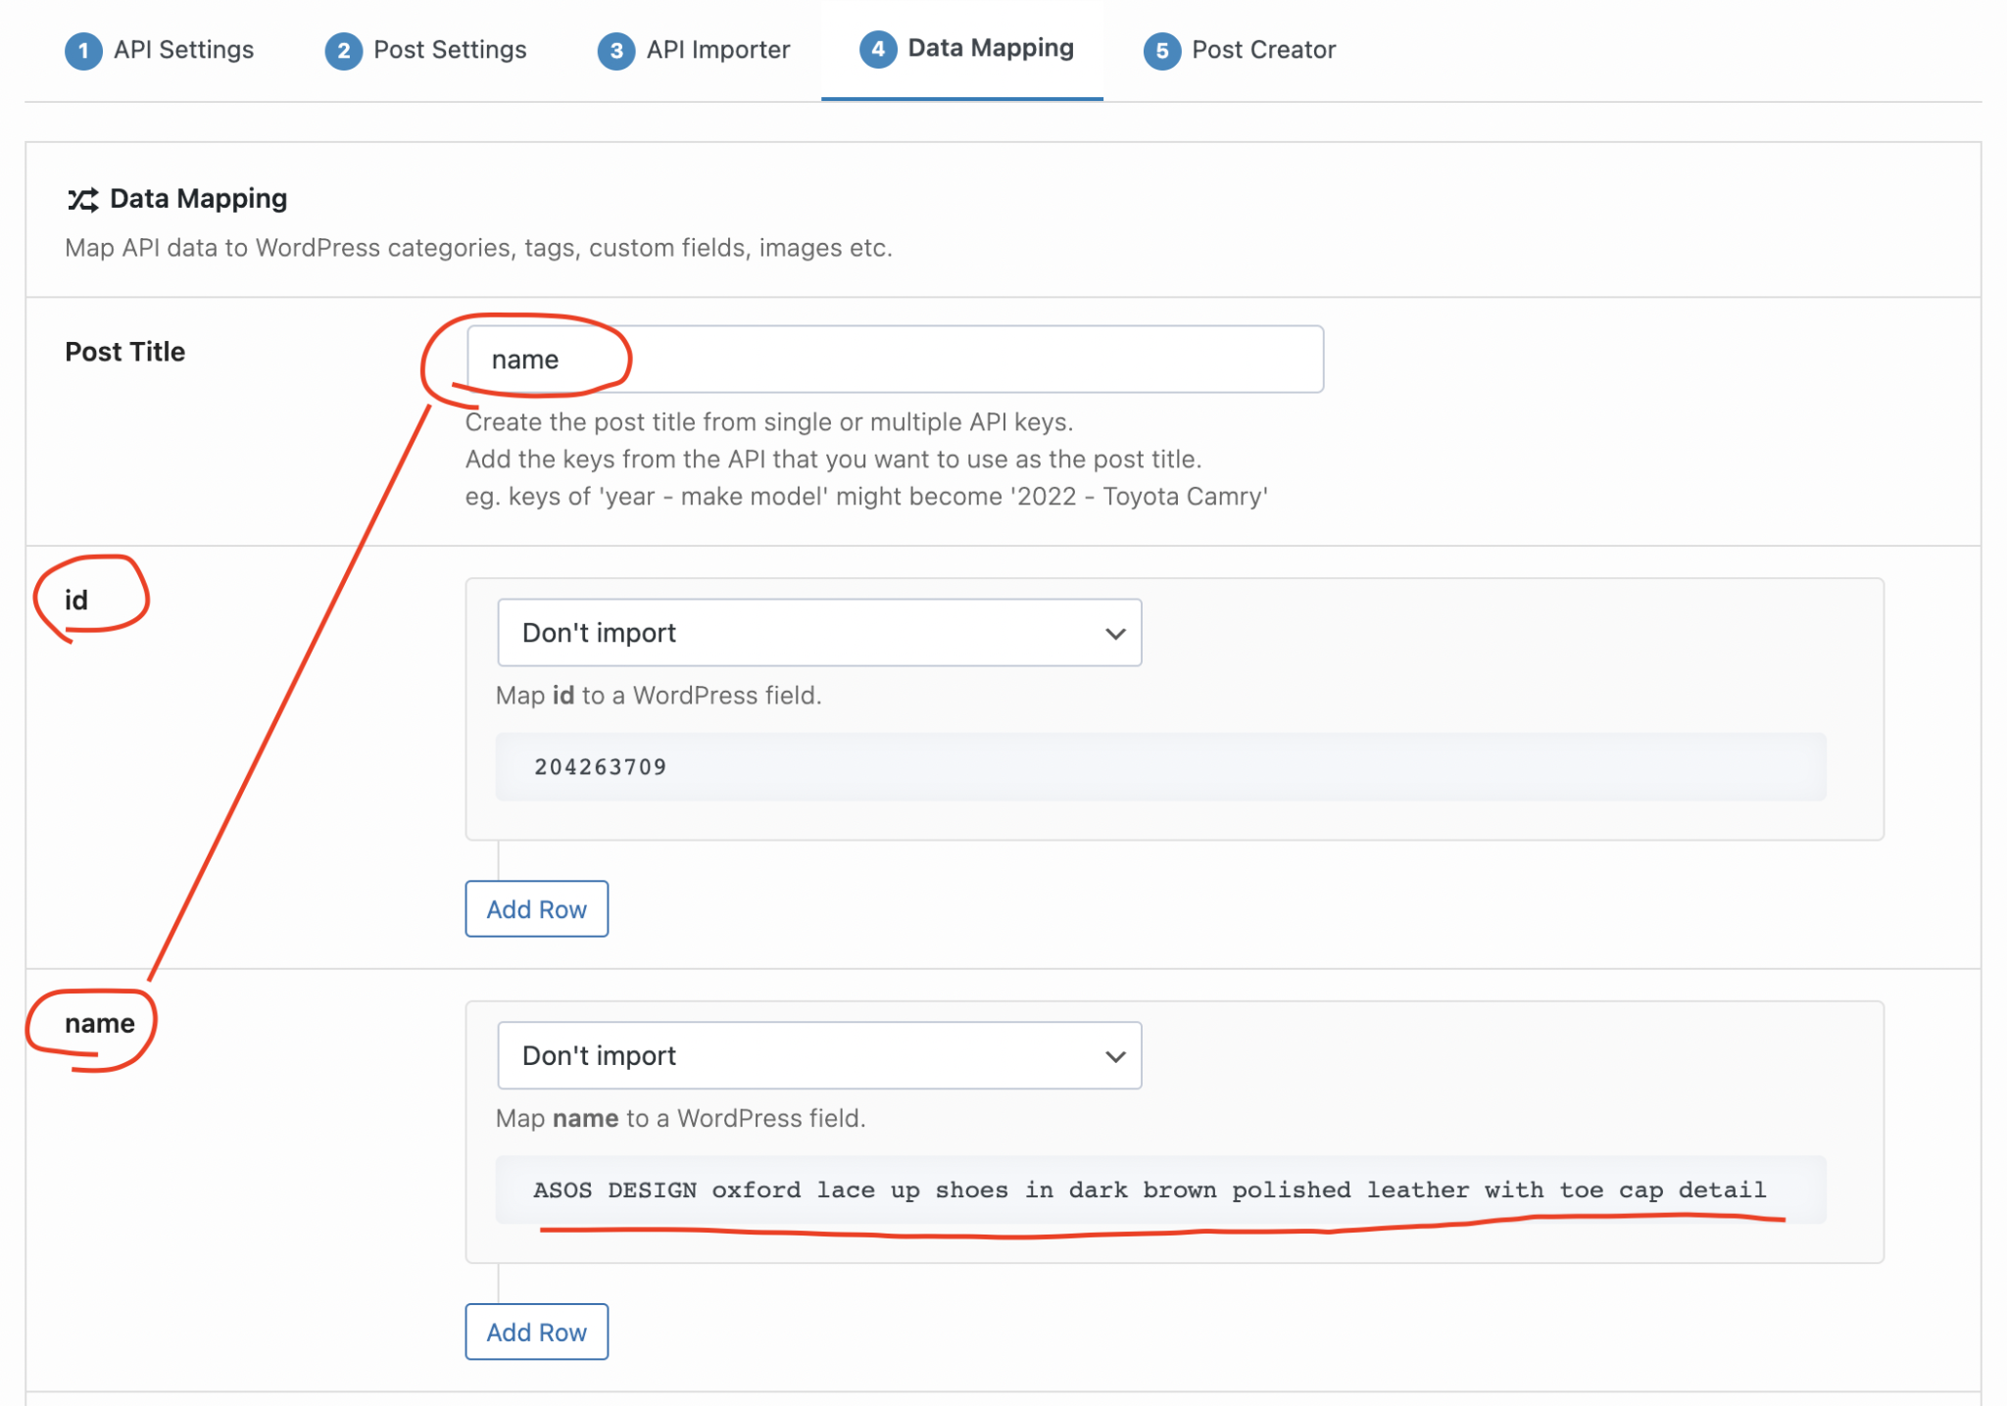Click Add Row under the id mapping
This screenshot has height=1406, width=2007.
tap(536, 909)
